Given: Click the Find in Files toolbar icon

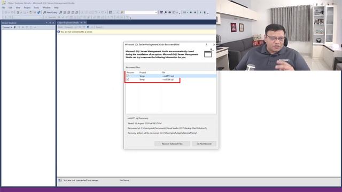Looking at the screenshot, I should [122, 12].
